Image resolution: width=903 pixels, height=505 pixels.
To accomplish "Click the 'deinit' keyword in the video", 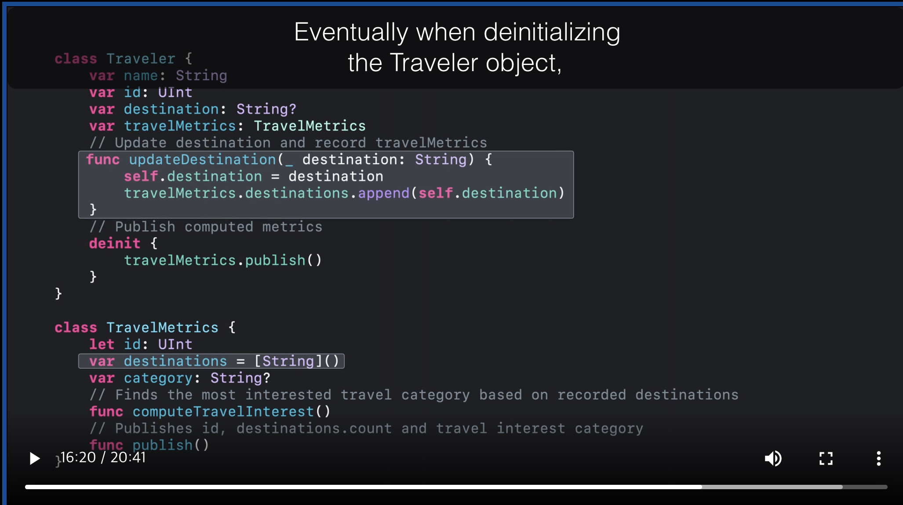I will [x=114, y=243].
